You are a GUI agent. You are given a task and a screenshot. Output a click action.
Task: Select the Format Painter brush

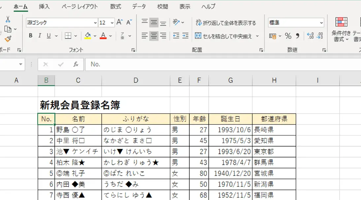pyautogui.click(x=8, y=39)
